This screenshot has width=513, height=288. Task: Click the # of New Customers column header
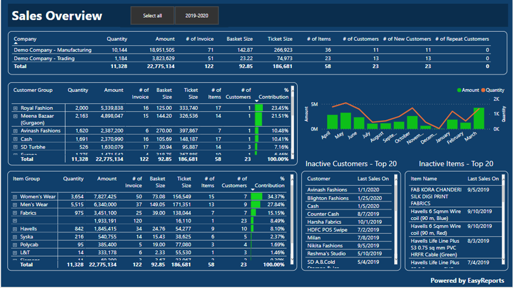point(407,39)
